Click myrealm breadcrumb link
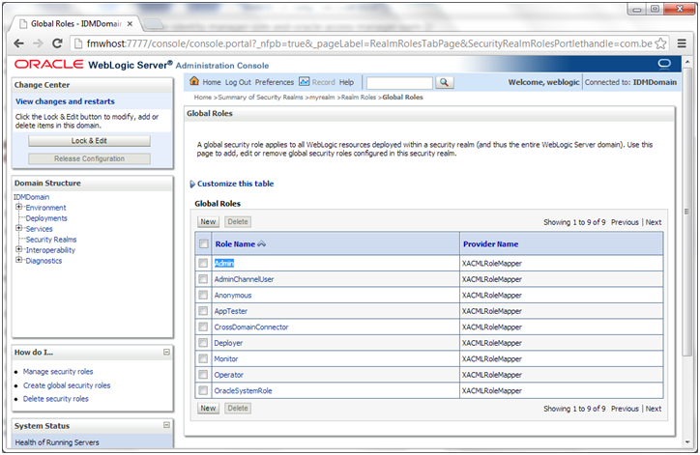Image resolution: width=700 pixels, height=455 pixels. (x=322, y=98)
